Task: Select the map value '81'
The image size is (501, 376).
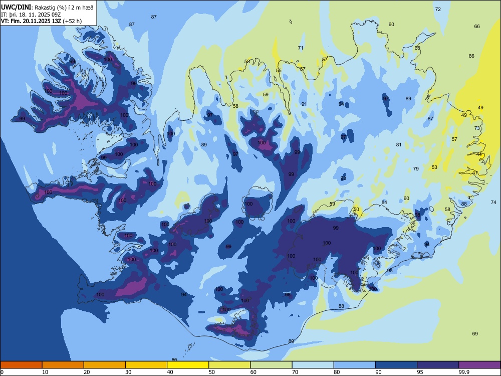Action: [398, 144]
